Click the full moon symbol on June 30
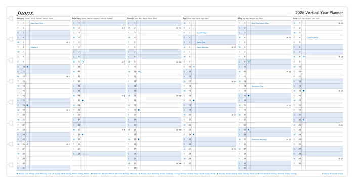Screen dimensions: 354x183 [304, 163]
